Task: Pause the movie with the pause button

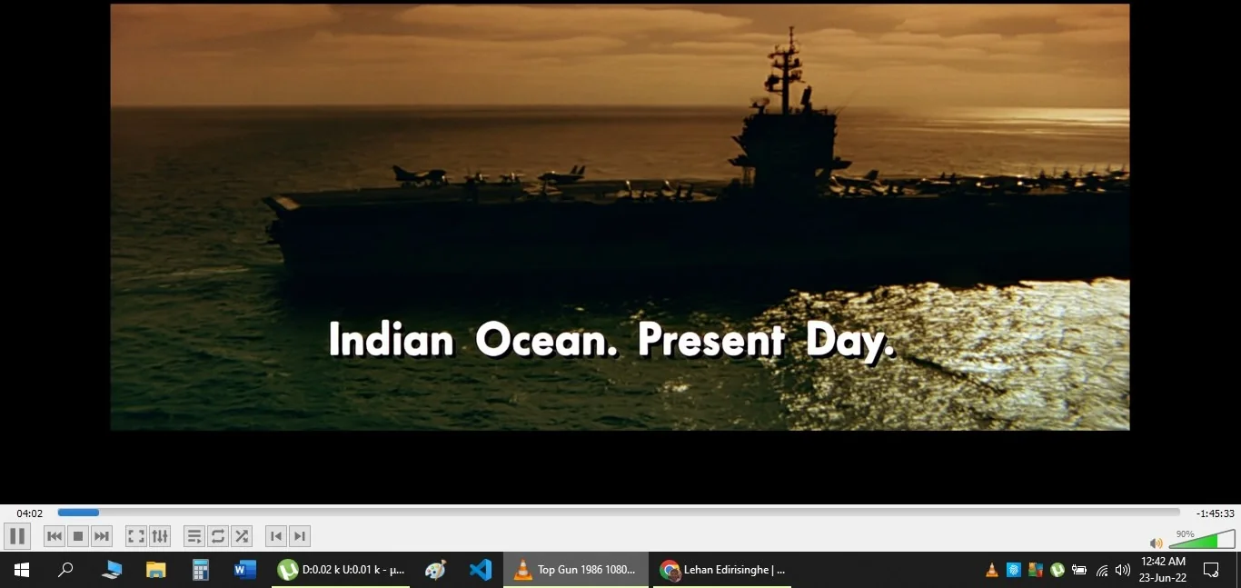Action: pyautogui.click(x=16, y=536)
